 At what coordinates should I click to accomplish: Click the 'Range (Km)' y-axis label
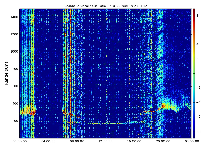pyautogui.click(x=6, y=73)
